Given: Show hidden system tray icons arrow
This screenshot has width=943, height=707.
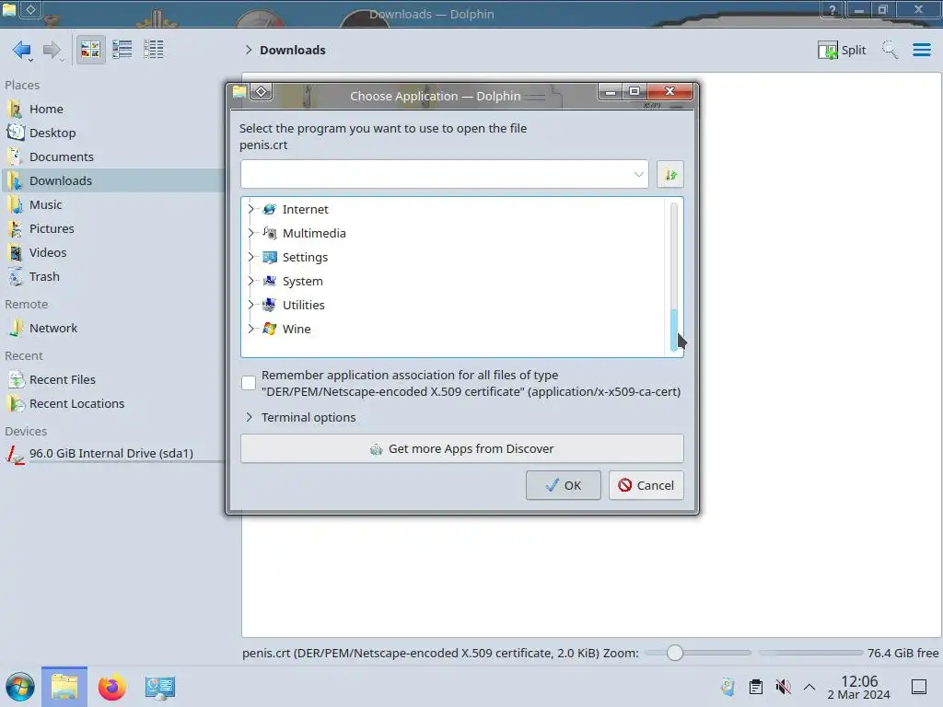Looking at the screenshot, I should (809, 687).
